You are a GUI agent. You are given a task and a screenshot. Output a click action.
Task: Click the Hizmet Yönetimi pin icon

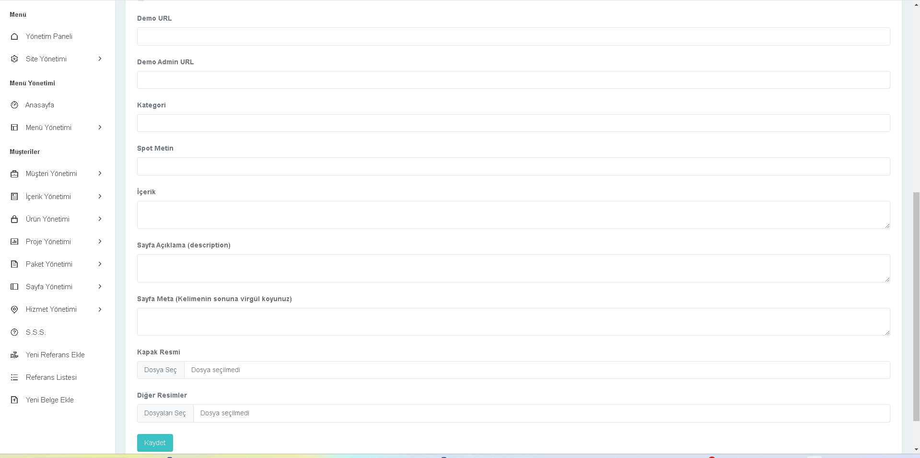point(14,309)
